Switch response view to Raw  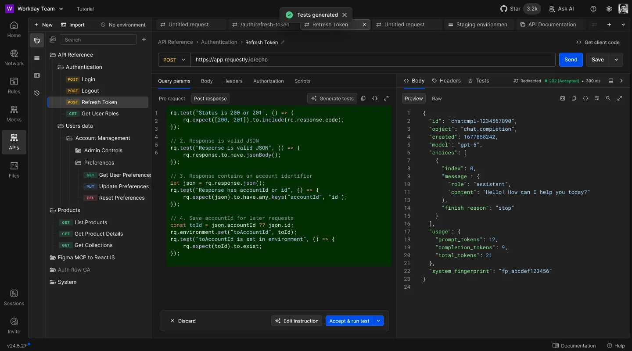pos(437,98)
